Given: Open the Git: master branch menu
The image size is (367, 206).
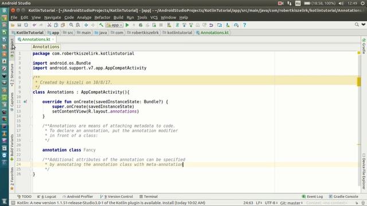Looking at the screenshot, I should pyautogui.click(x=291, y=203).
